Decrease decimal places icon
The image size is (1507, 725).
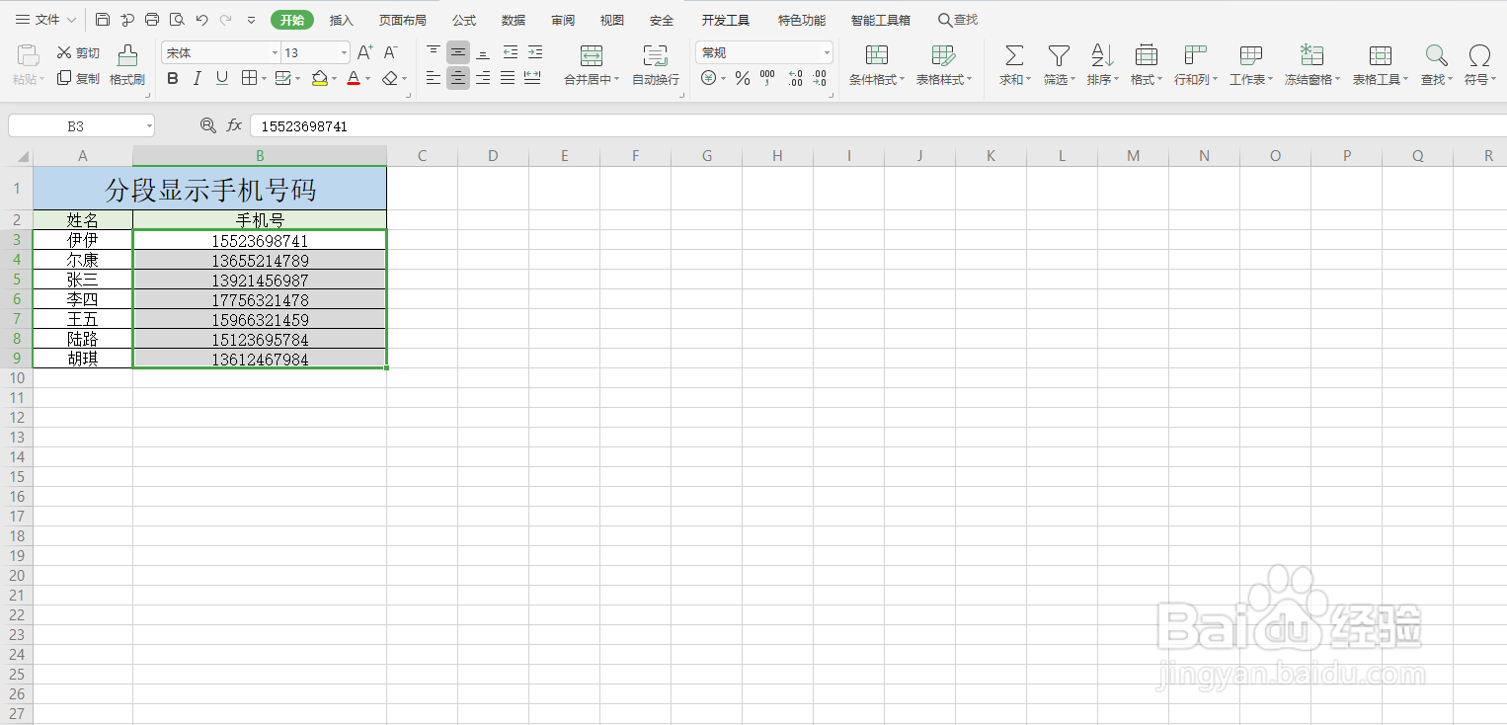pos(819,78)
